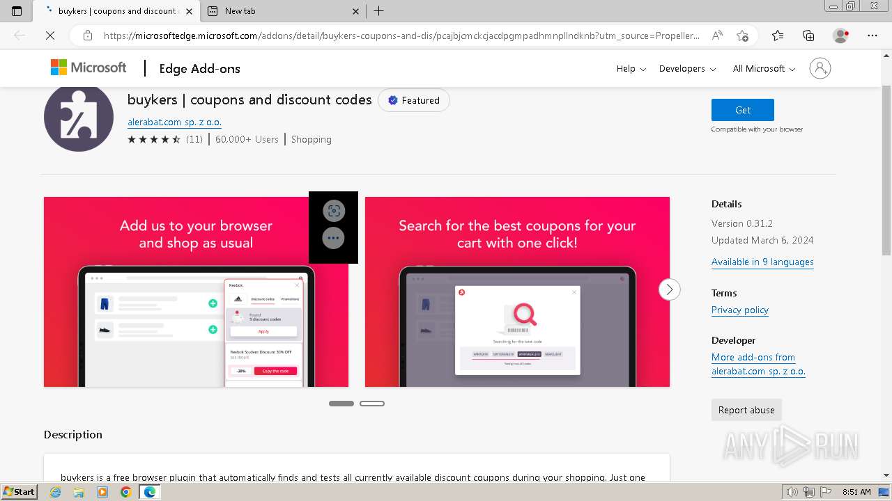Click the address bar URL field
Screen dimensions: 892x501
tap(401, 35)
